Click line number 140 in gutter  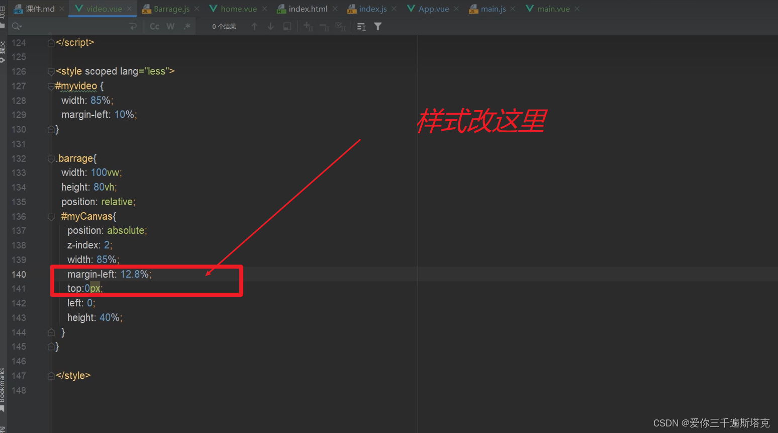pos(19,274)
